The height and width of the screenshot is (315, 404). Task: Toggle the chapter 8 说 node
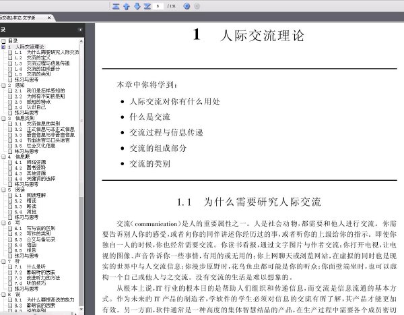click(x=3, y=294)
